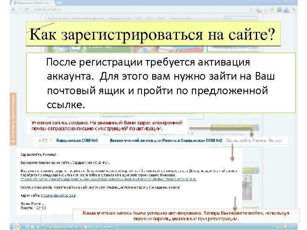
Task: Open a new browser tab
Action: click(x=59, y=3)
